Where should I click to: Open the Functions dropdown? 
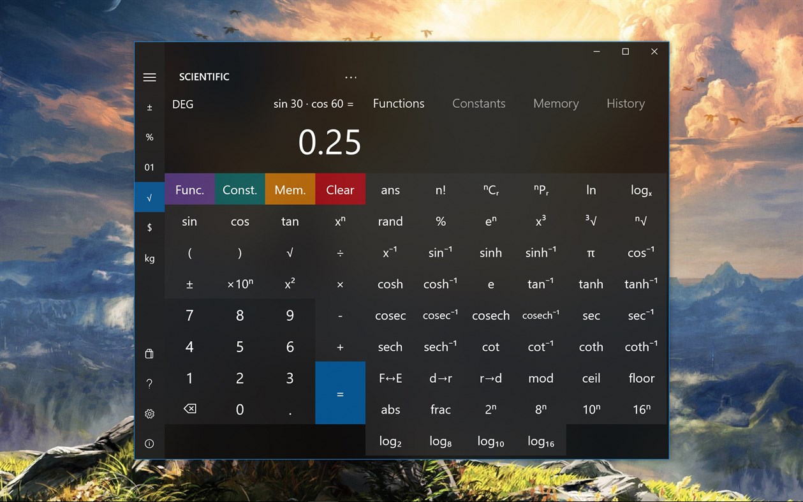point(398,103)
